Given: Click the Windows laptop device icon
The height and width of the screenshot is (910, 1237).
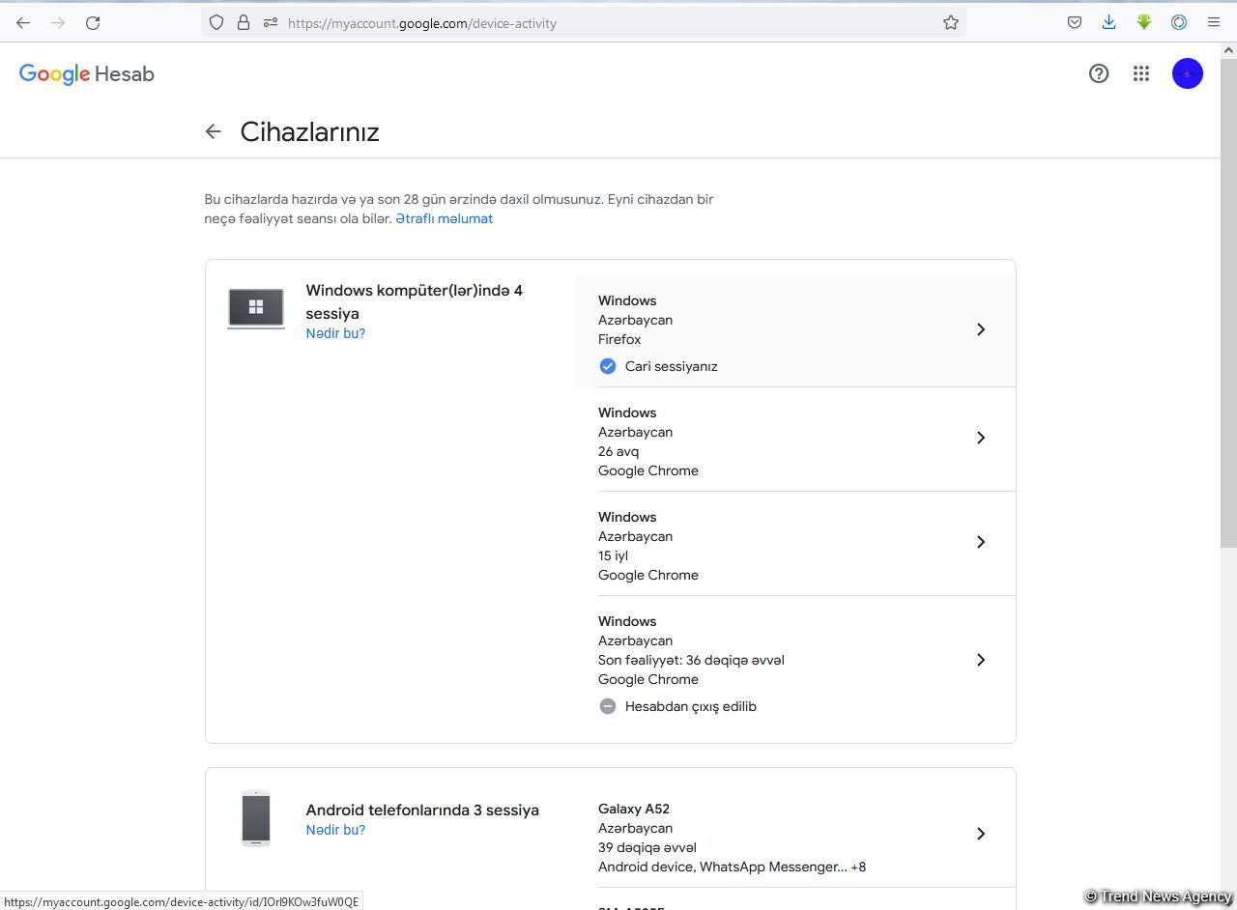Looking at the screenshot, I should coord(256,308).
